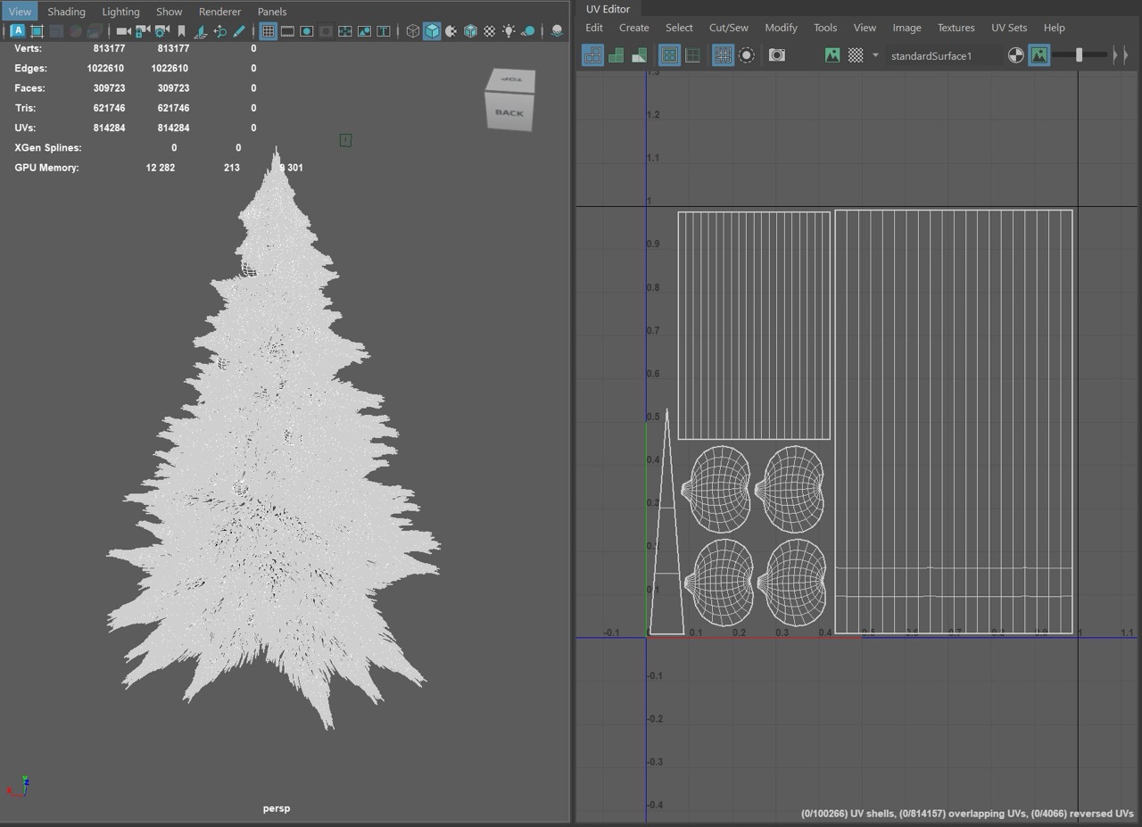This screenshot has height=827, width=1142.
Task: Click the select camera icon in viewport toolbar
Action: tap(122, 31)
